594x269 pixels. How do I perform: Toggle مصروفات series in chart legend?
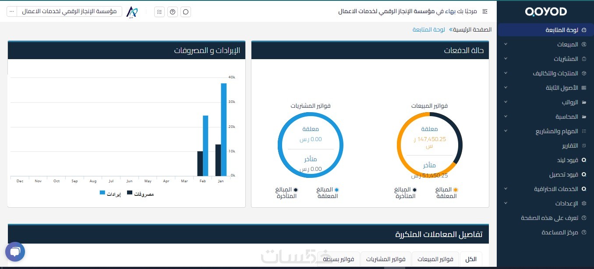coord(140,194)
